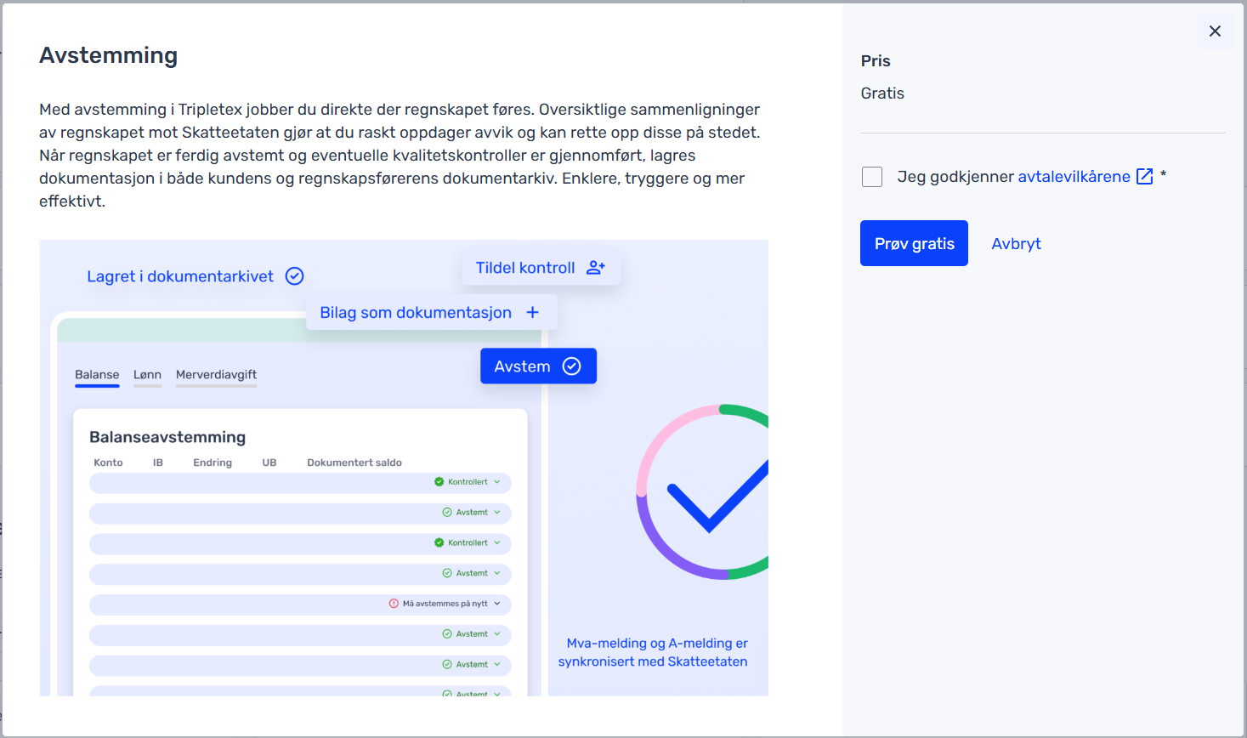Expand the first Kontrollert status dropdown
1247x738 pixels.
(x=497, y=482)
